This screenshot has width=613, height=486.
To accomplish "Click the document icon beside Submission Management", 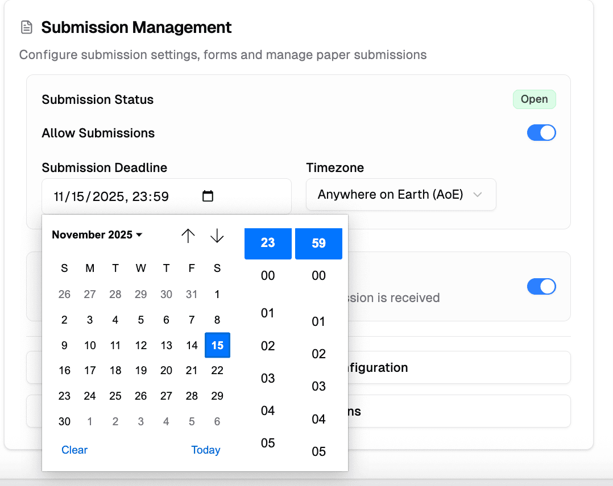I will [26, 27].
